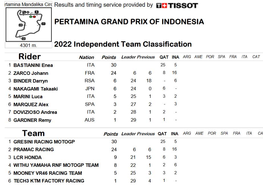The width and height of the screenshot is (263, 193).
Task: Click team GRESINI RACING MOTOGP
Action: [x=44, y=142]
